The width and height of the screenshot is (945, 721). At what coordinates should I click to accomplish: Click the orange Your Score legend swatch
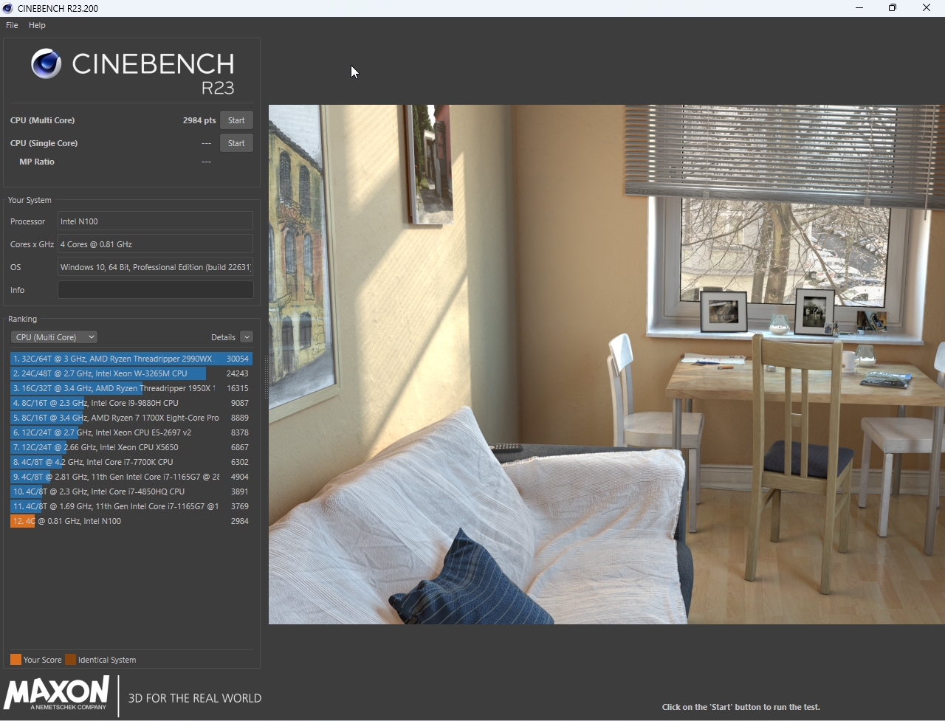(x=16, y=660)
